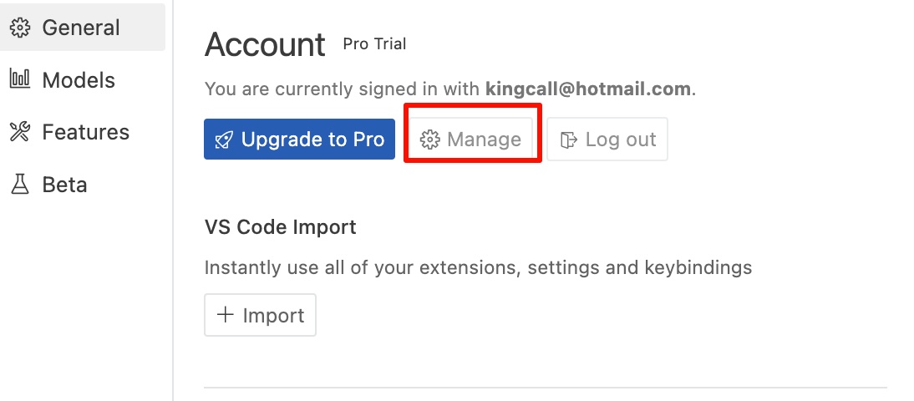The image size is (914, 401).
Task: Click the VS Code Import section heading
Action: 280,226
